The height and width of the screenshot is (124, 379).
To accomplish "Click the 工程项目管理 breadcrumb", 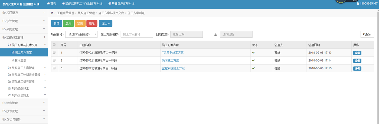I will [x=66, y=13].
